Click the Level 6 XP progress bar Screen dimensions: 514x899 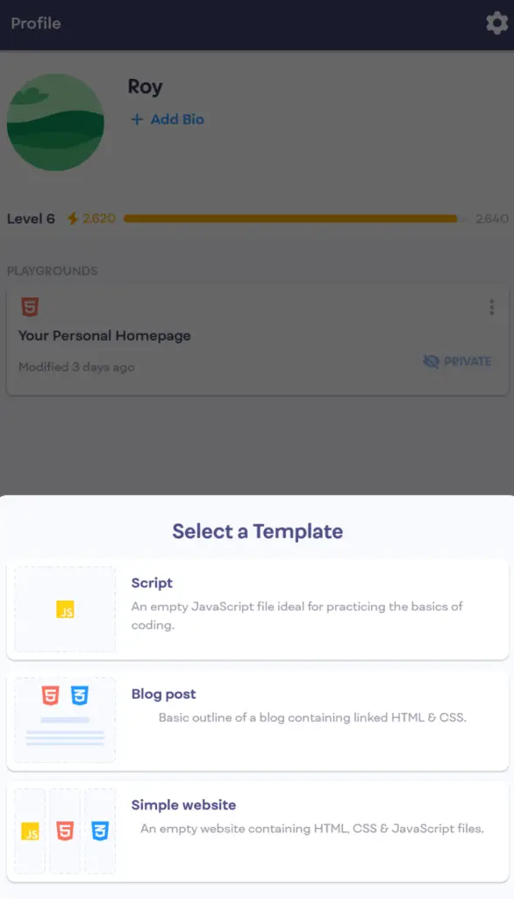[290, 219]
